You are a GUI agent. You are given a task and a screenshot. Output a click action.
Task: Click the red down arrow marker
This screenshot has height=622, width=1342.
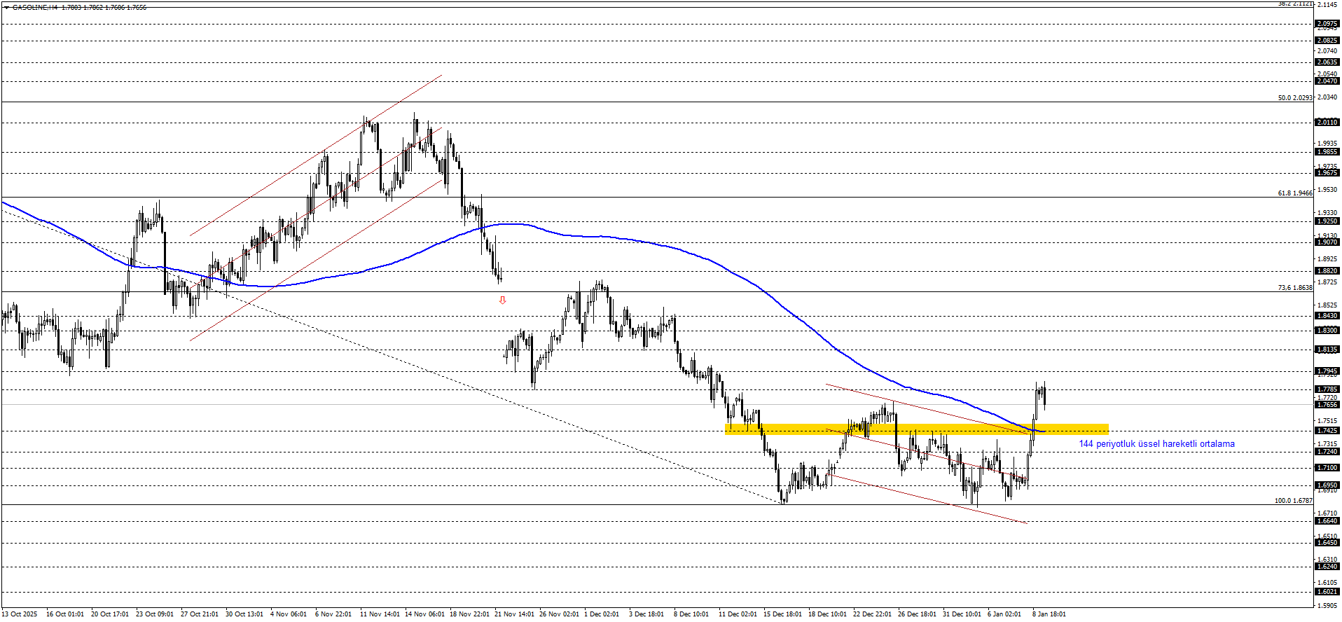click(x=502, y=300)
